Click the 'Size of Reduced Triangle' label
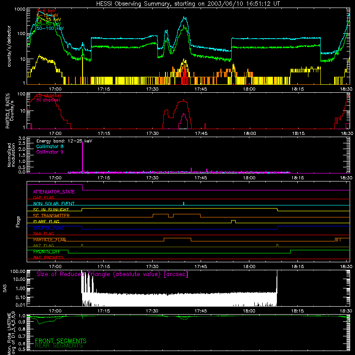 click(112, 274)
